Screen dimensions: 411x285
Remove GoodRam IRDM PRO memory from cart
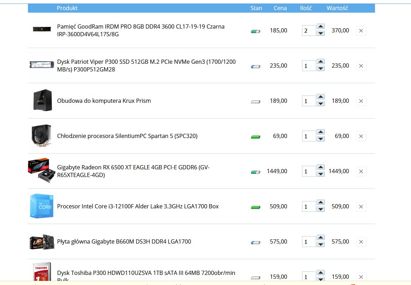(x=361, y=31)
